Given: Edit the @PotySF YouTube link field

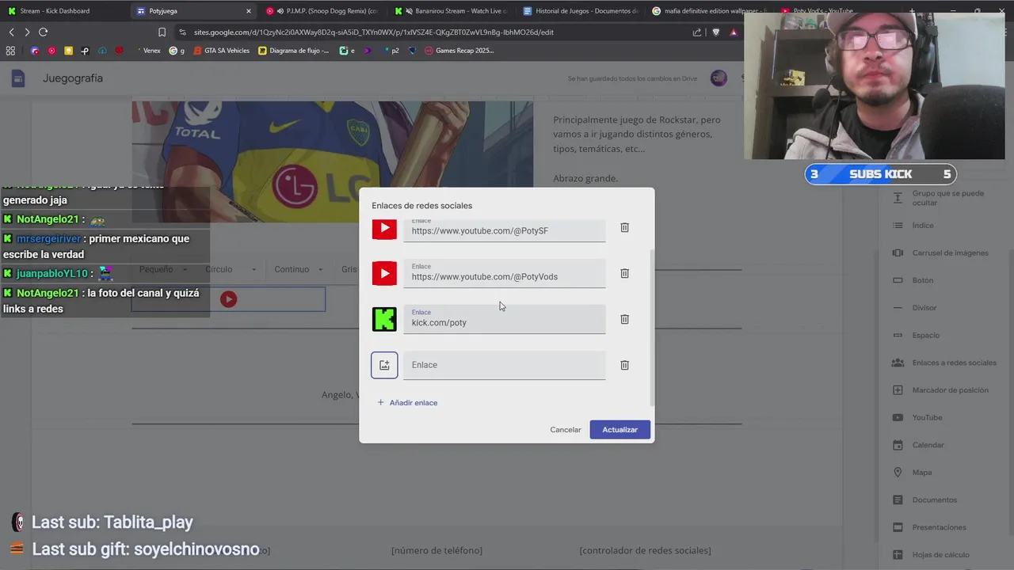Looking at the screenshot, I should 505,230.
